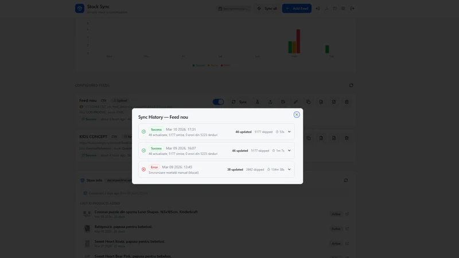Expand the Mar 10 2026, 17:31 sync entry
The width and height of the screenshot is (459, 258).
pyautogui.click(x=289, y=132)
